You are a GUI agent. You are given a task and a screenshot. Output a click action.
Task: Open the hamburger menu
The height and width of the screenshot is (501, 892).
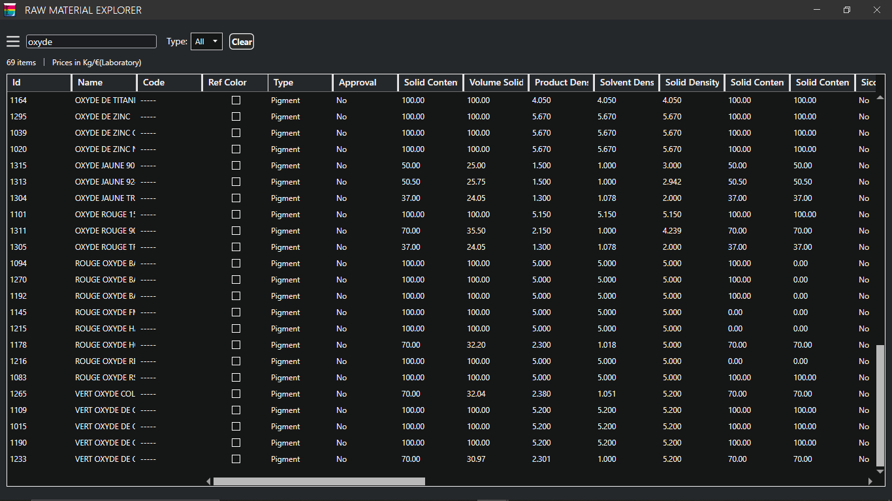13,42
